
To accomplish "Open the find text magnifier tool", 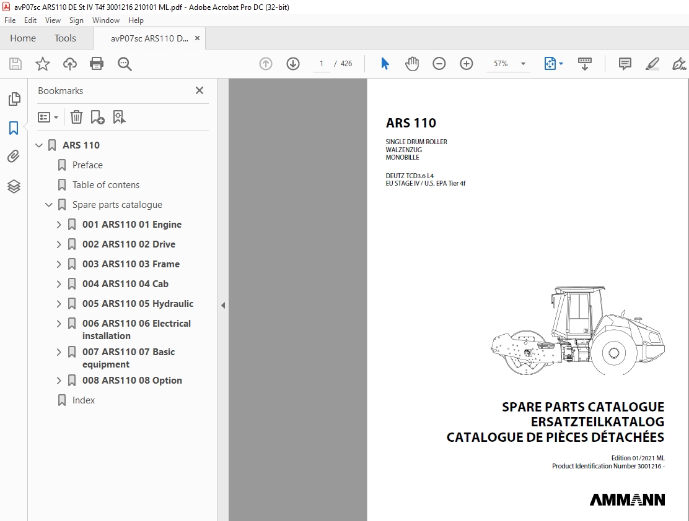I will 125,64.
